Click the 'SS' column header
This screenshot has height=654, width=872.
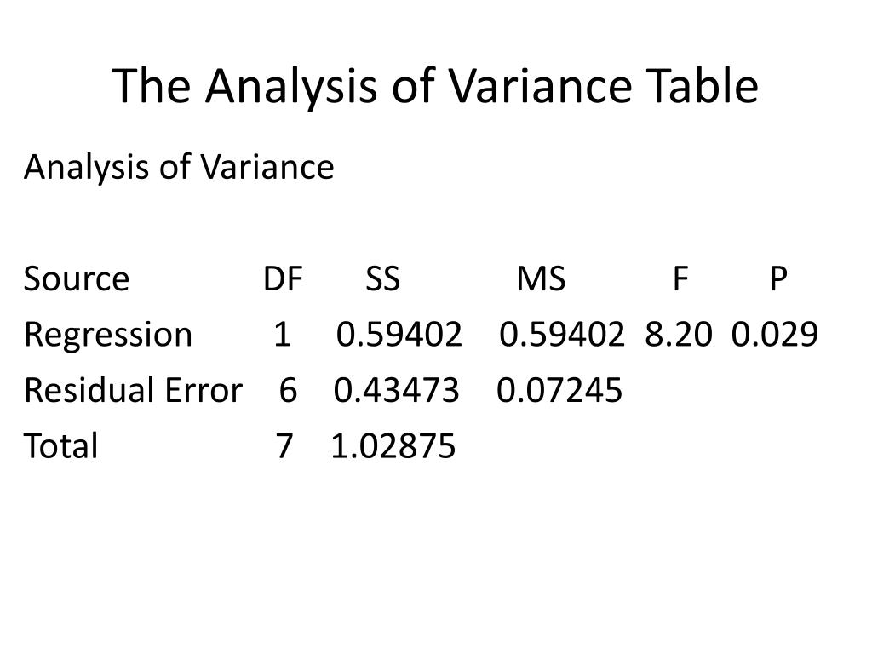click(382, 278)
